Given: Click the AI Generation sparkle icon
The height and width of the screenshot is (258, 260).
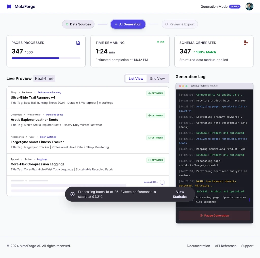Looking at the screenshot, I should (x=116, y=24).
